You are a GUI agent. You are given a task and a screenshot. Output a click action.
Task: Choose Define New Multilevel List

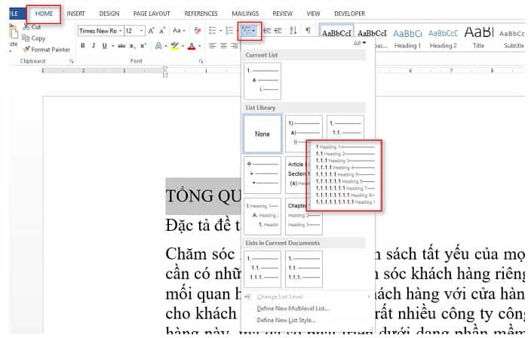pyautogui.click(x=293, y=309)
